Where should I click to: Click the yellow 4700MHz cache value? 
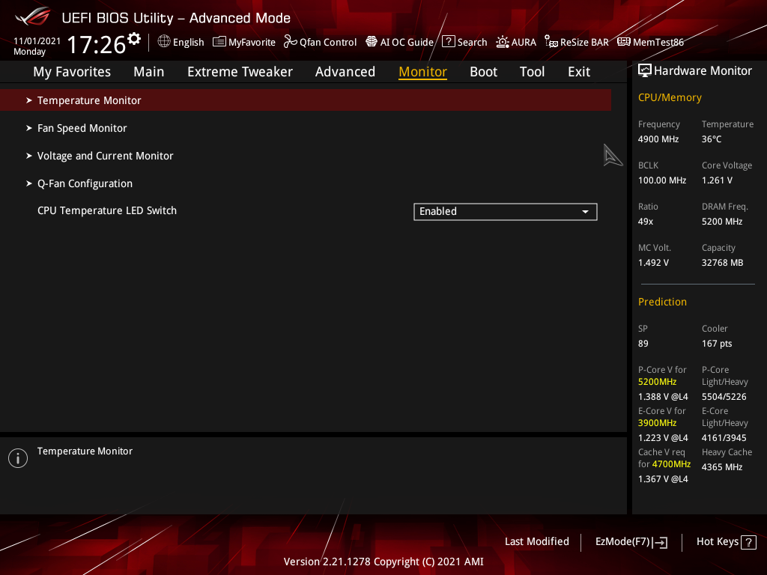[671, 464]
